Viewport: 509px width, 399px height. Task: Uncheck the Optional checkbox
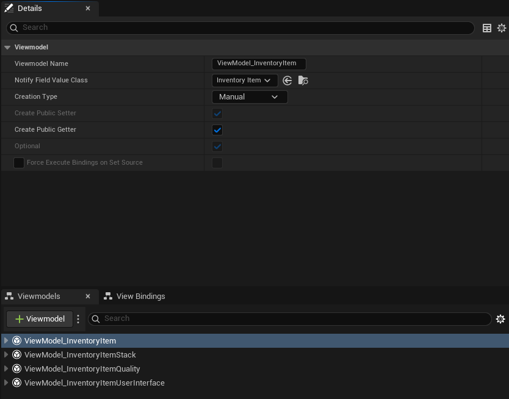pyautogui.click(x=217, y=146)
